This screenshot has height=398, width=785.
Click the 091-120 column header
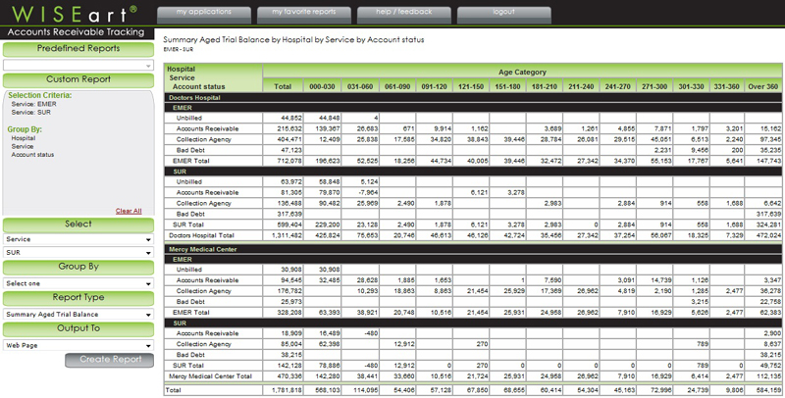point(434,86)
